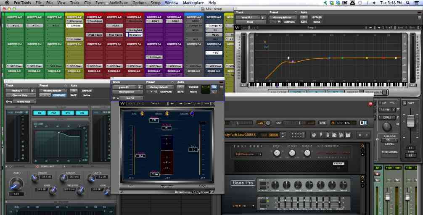Screen dimensions: 423x215
Task: Open the Event menu
Action: point(100,3)
